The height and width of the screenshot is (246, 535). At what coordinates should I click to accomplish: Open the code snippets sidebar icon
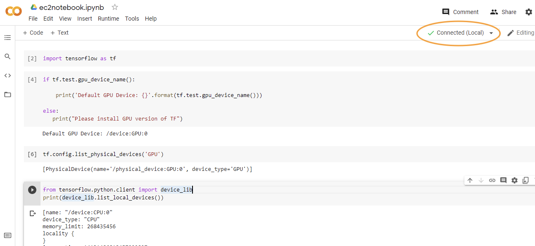7,76
